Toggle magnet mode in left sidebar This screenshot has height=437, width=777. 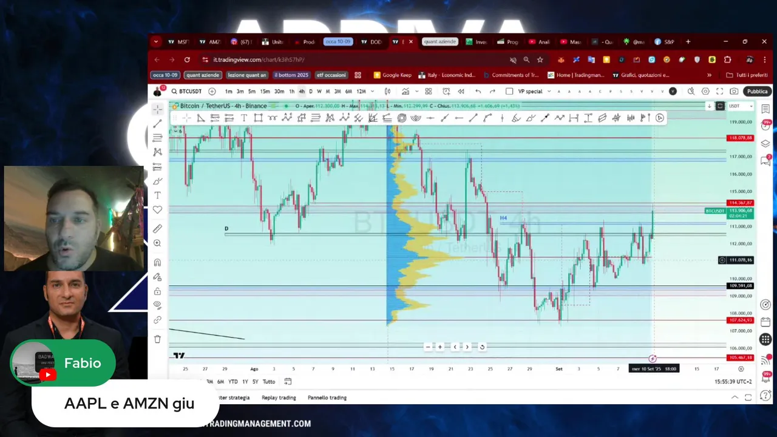158,262
